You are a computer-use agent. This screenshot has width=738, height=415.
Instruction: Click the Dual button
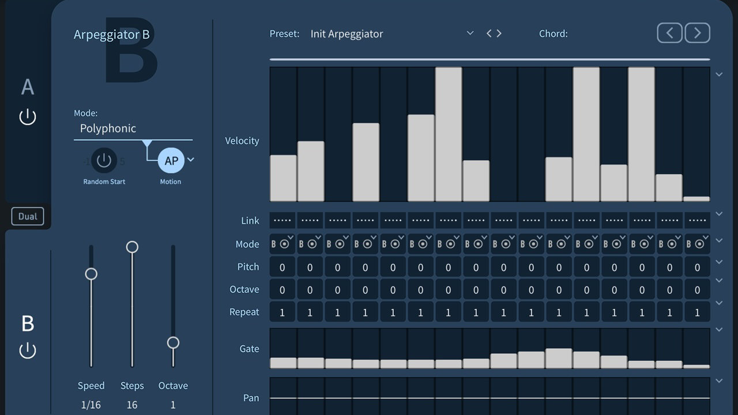[28, 216]
